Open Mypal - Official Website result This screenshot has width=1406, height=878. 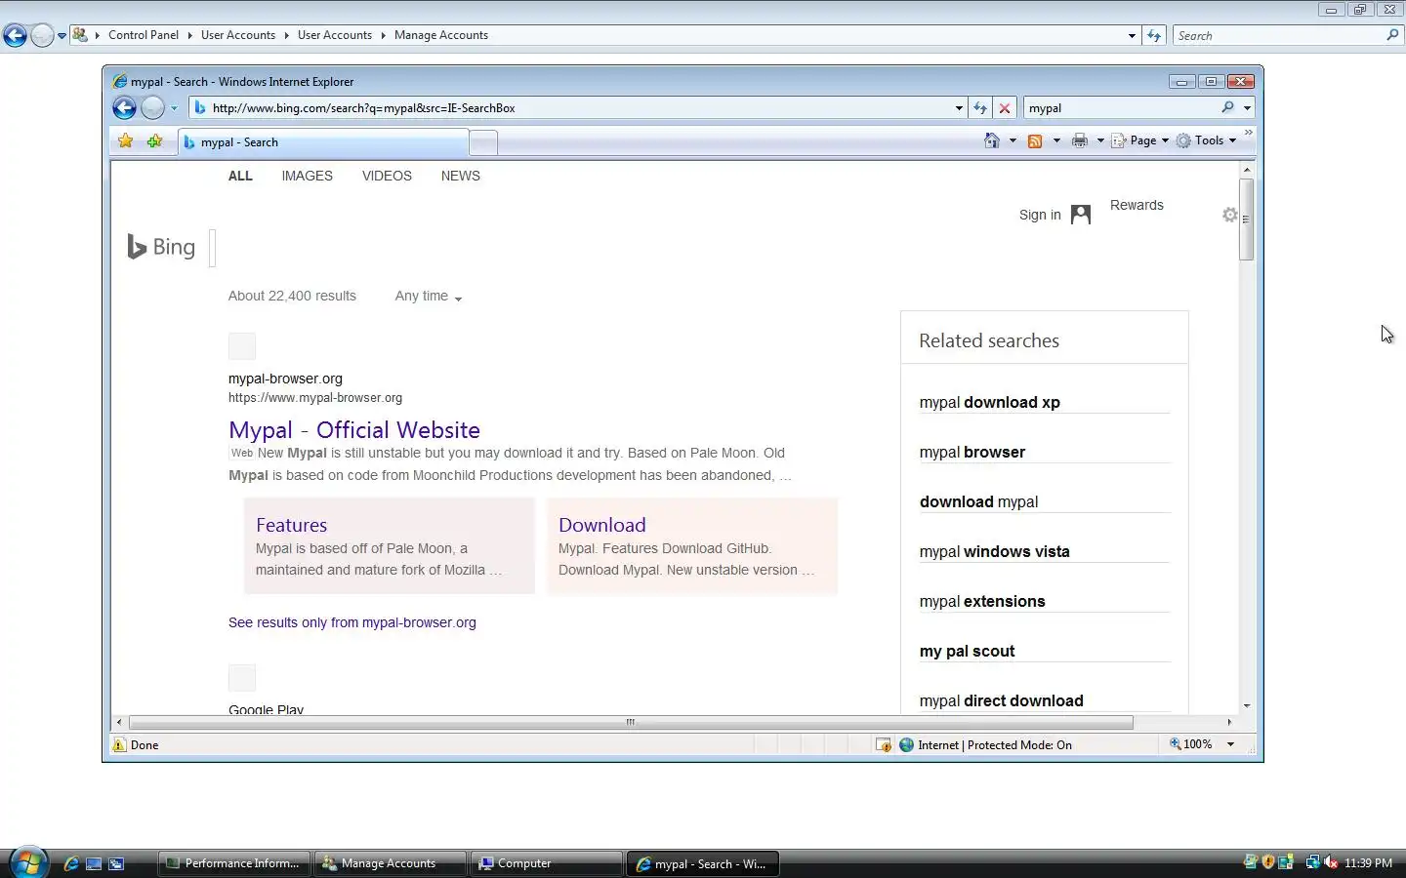coord(354,430)
